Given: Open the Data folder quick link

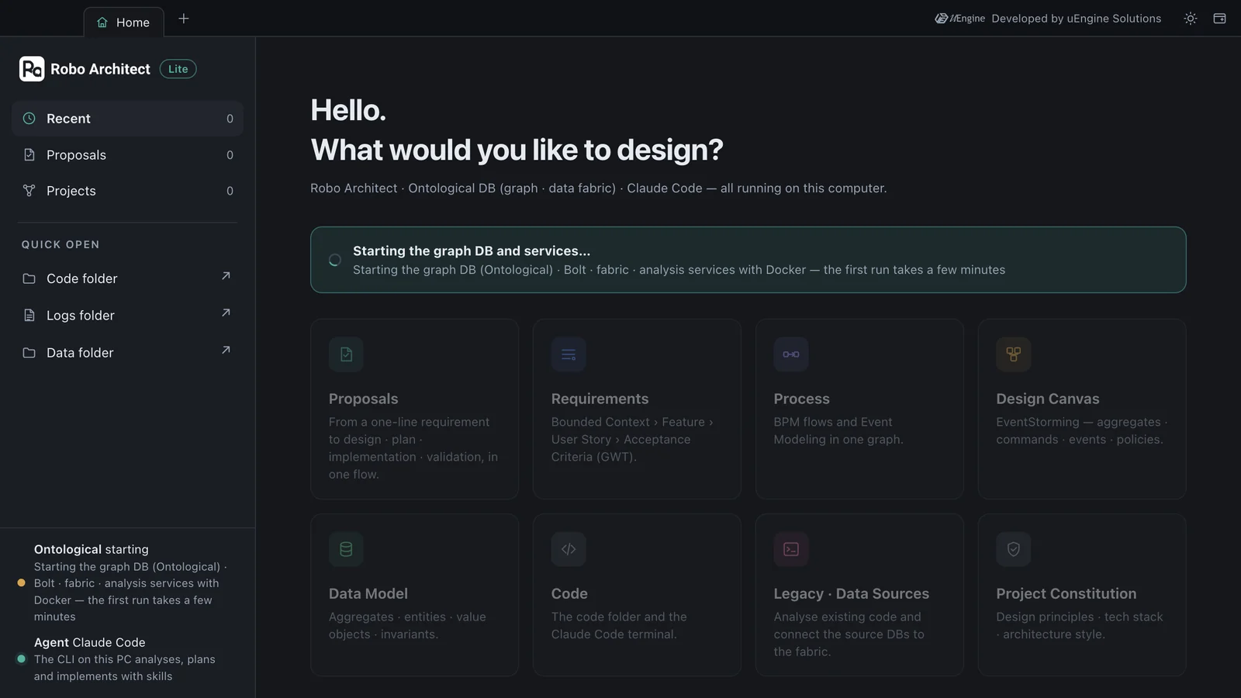Looking at the screenshot, I should click(127, 353).
